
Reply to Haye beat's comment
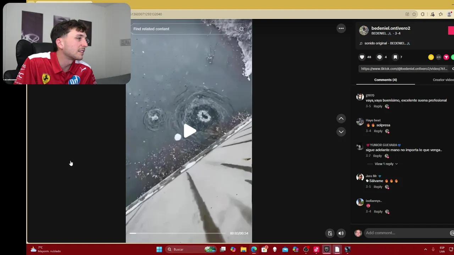pos(378,131)
